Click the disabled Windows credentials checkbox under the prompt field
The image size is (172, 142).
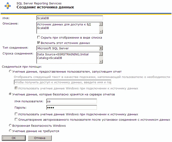tap(16, 88)
